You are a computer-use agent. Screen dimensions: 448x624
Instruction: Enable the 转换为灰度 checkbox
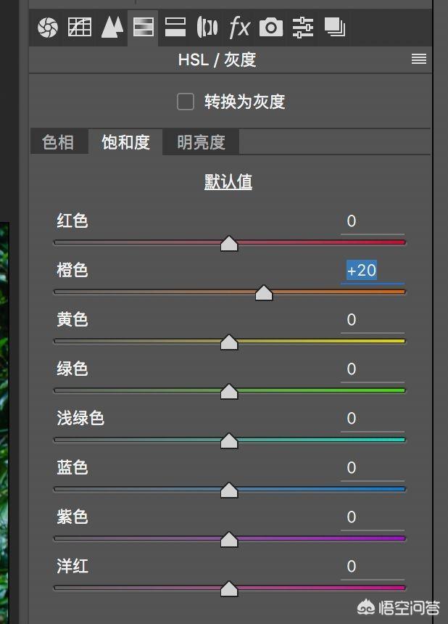click(186, 102)
